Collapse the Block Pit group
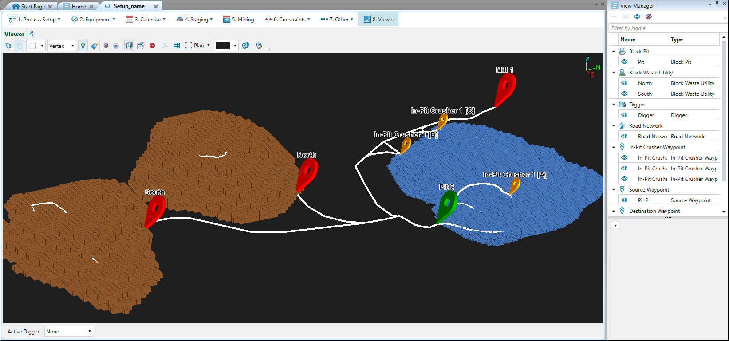Viewport: 729px width, 341px height. coord(614,51)
